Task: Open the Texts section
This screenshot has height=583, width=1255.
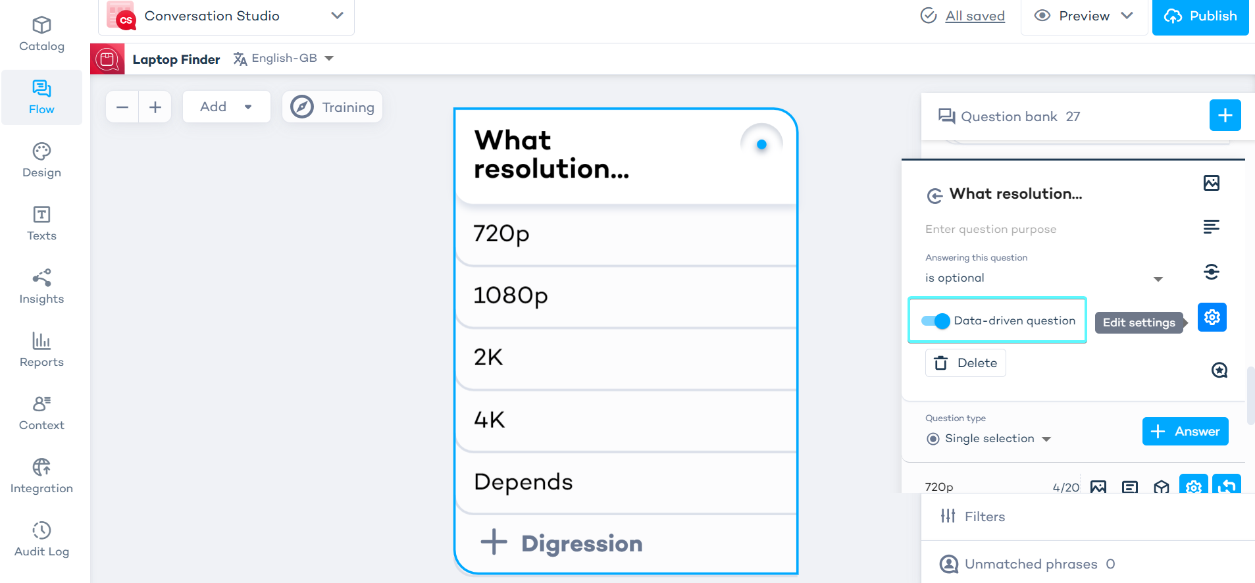Action: [x=41, y=222]
